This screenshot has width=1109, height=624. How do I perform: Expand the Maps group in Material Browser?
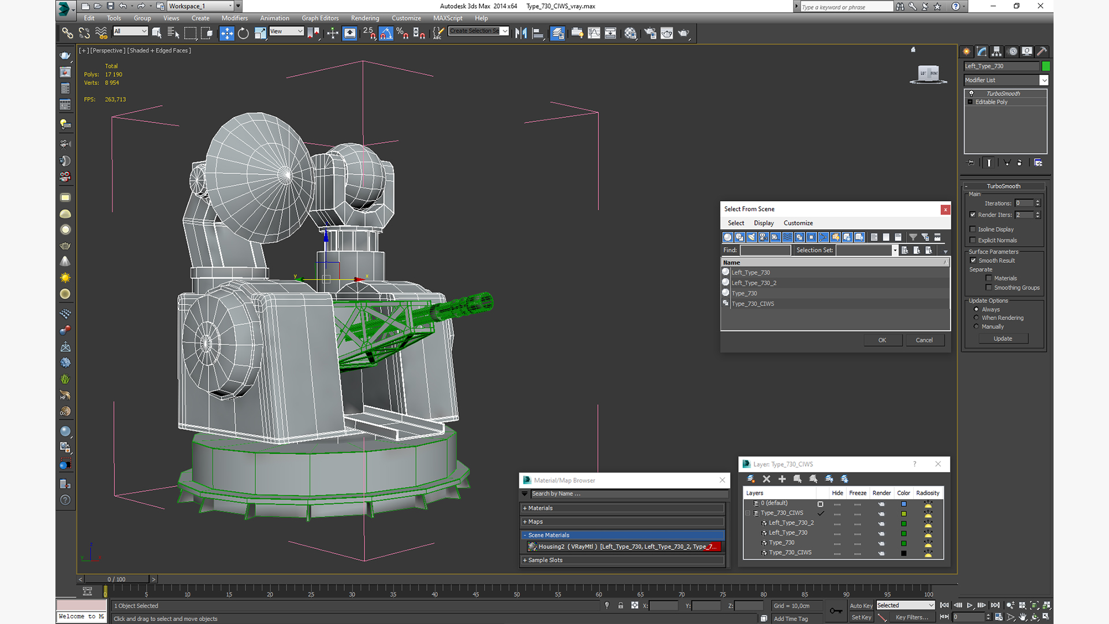(x=623, y=522)
